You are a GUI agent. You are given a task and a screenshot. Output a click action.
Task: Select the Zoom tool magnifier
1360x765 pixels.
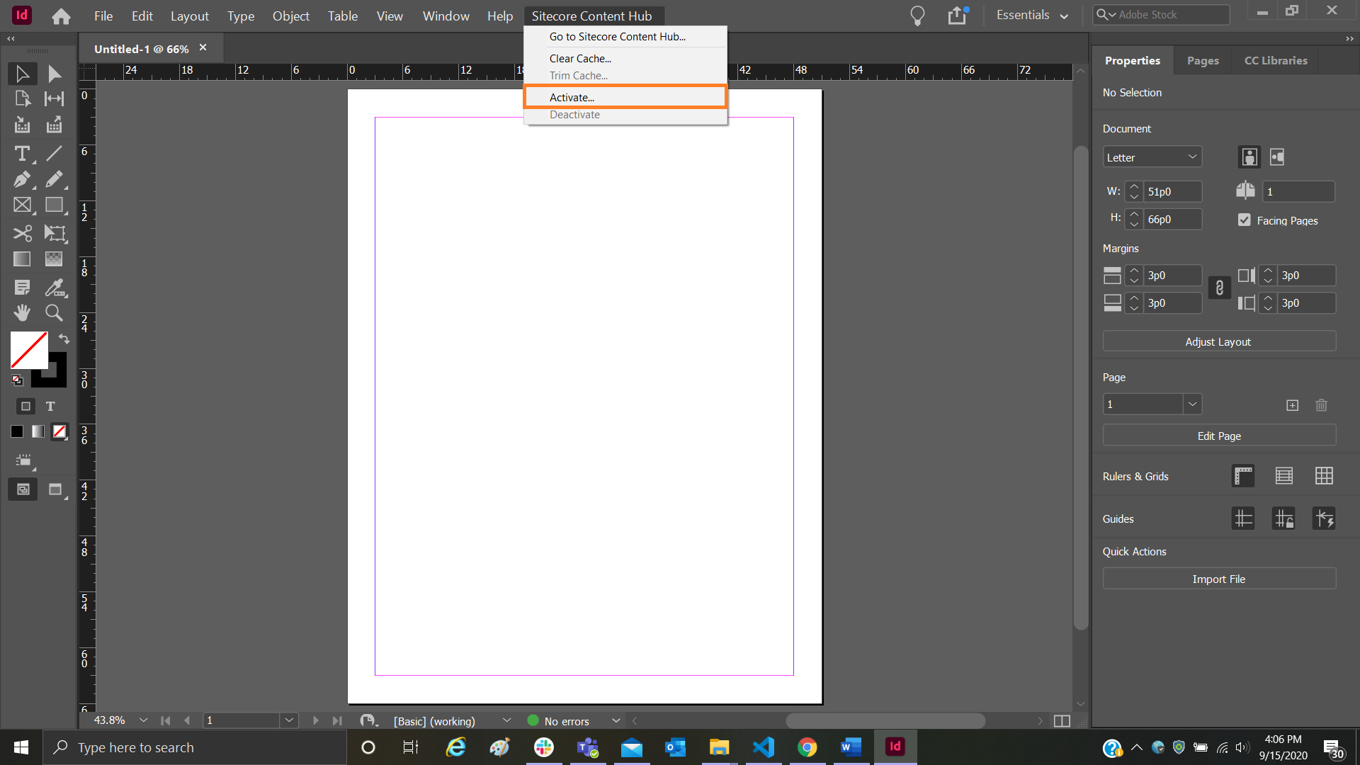coord(55,312)
